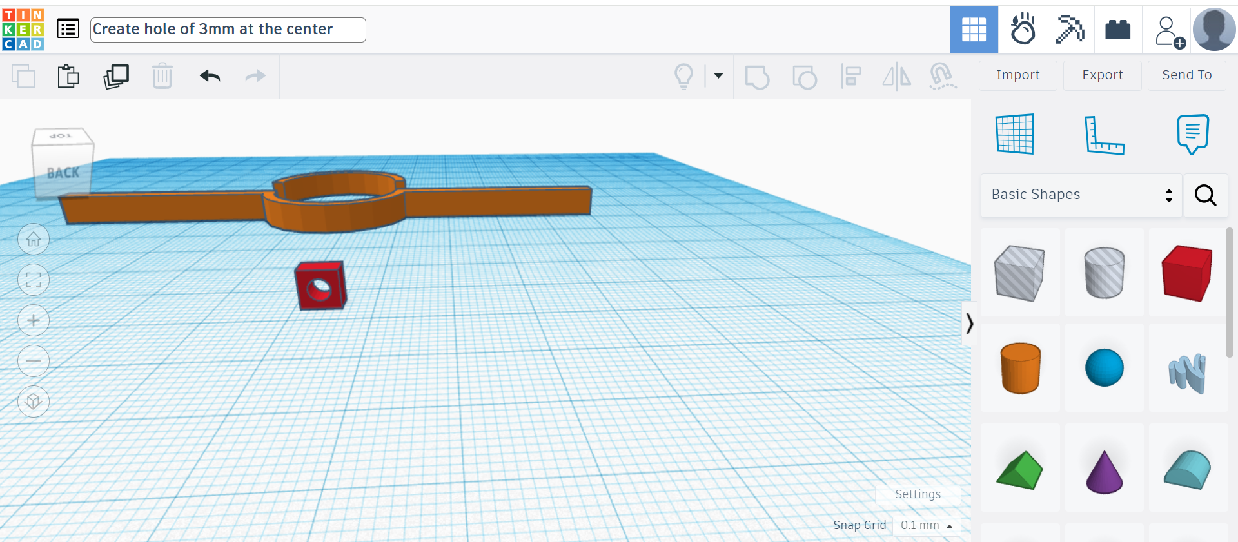
Task: Select the Workplane tool
Action: coord(1015,134)
